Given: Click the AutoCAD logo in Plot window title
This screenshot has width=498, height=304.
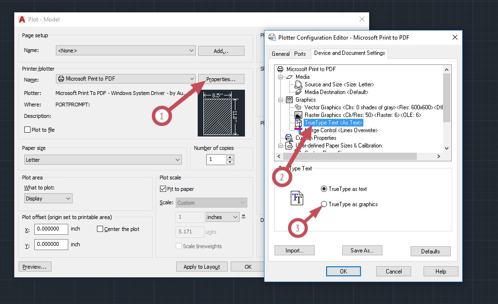Looking at the screenshot, I should pyautogui.click(x=22, y=20).
